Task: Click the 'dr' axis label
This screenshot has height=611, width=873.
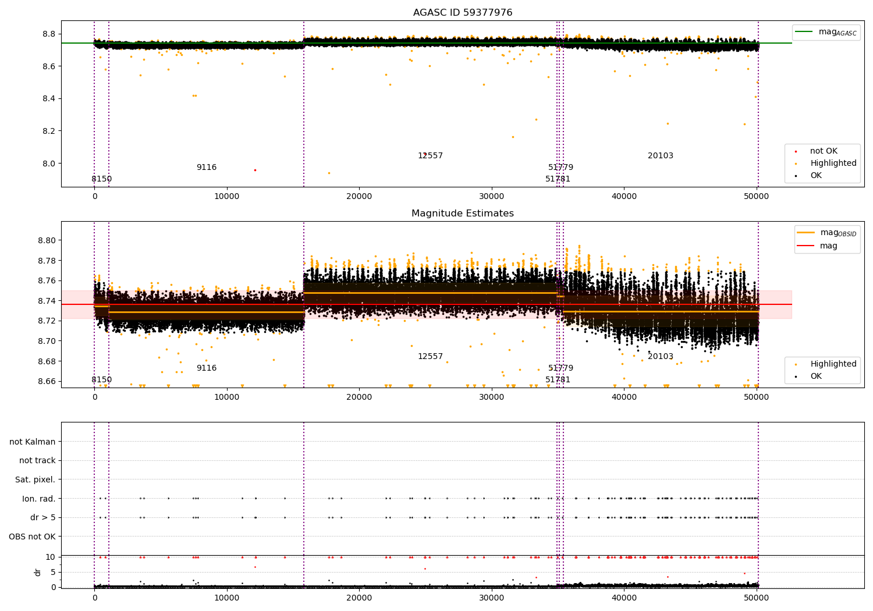Action: (x=38, y=572)
